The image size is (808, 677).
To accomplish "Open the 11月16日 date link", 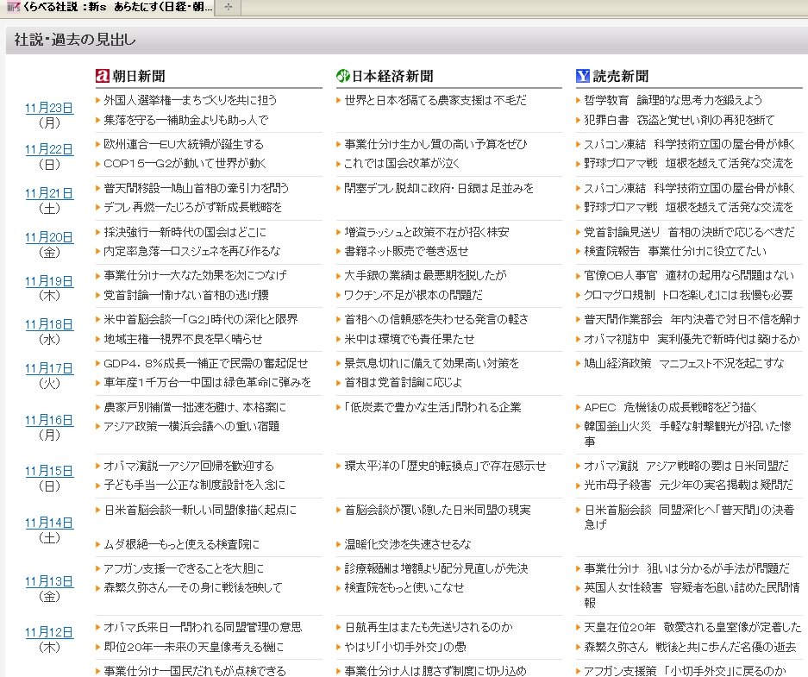I will pos(49,420).
